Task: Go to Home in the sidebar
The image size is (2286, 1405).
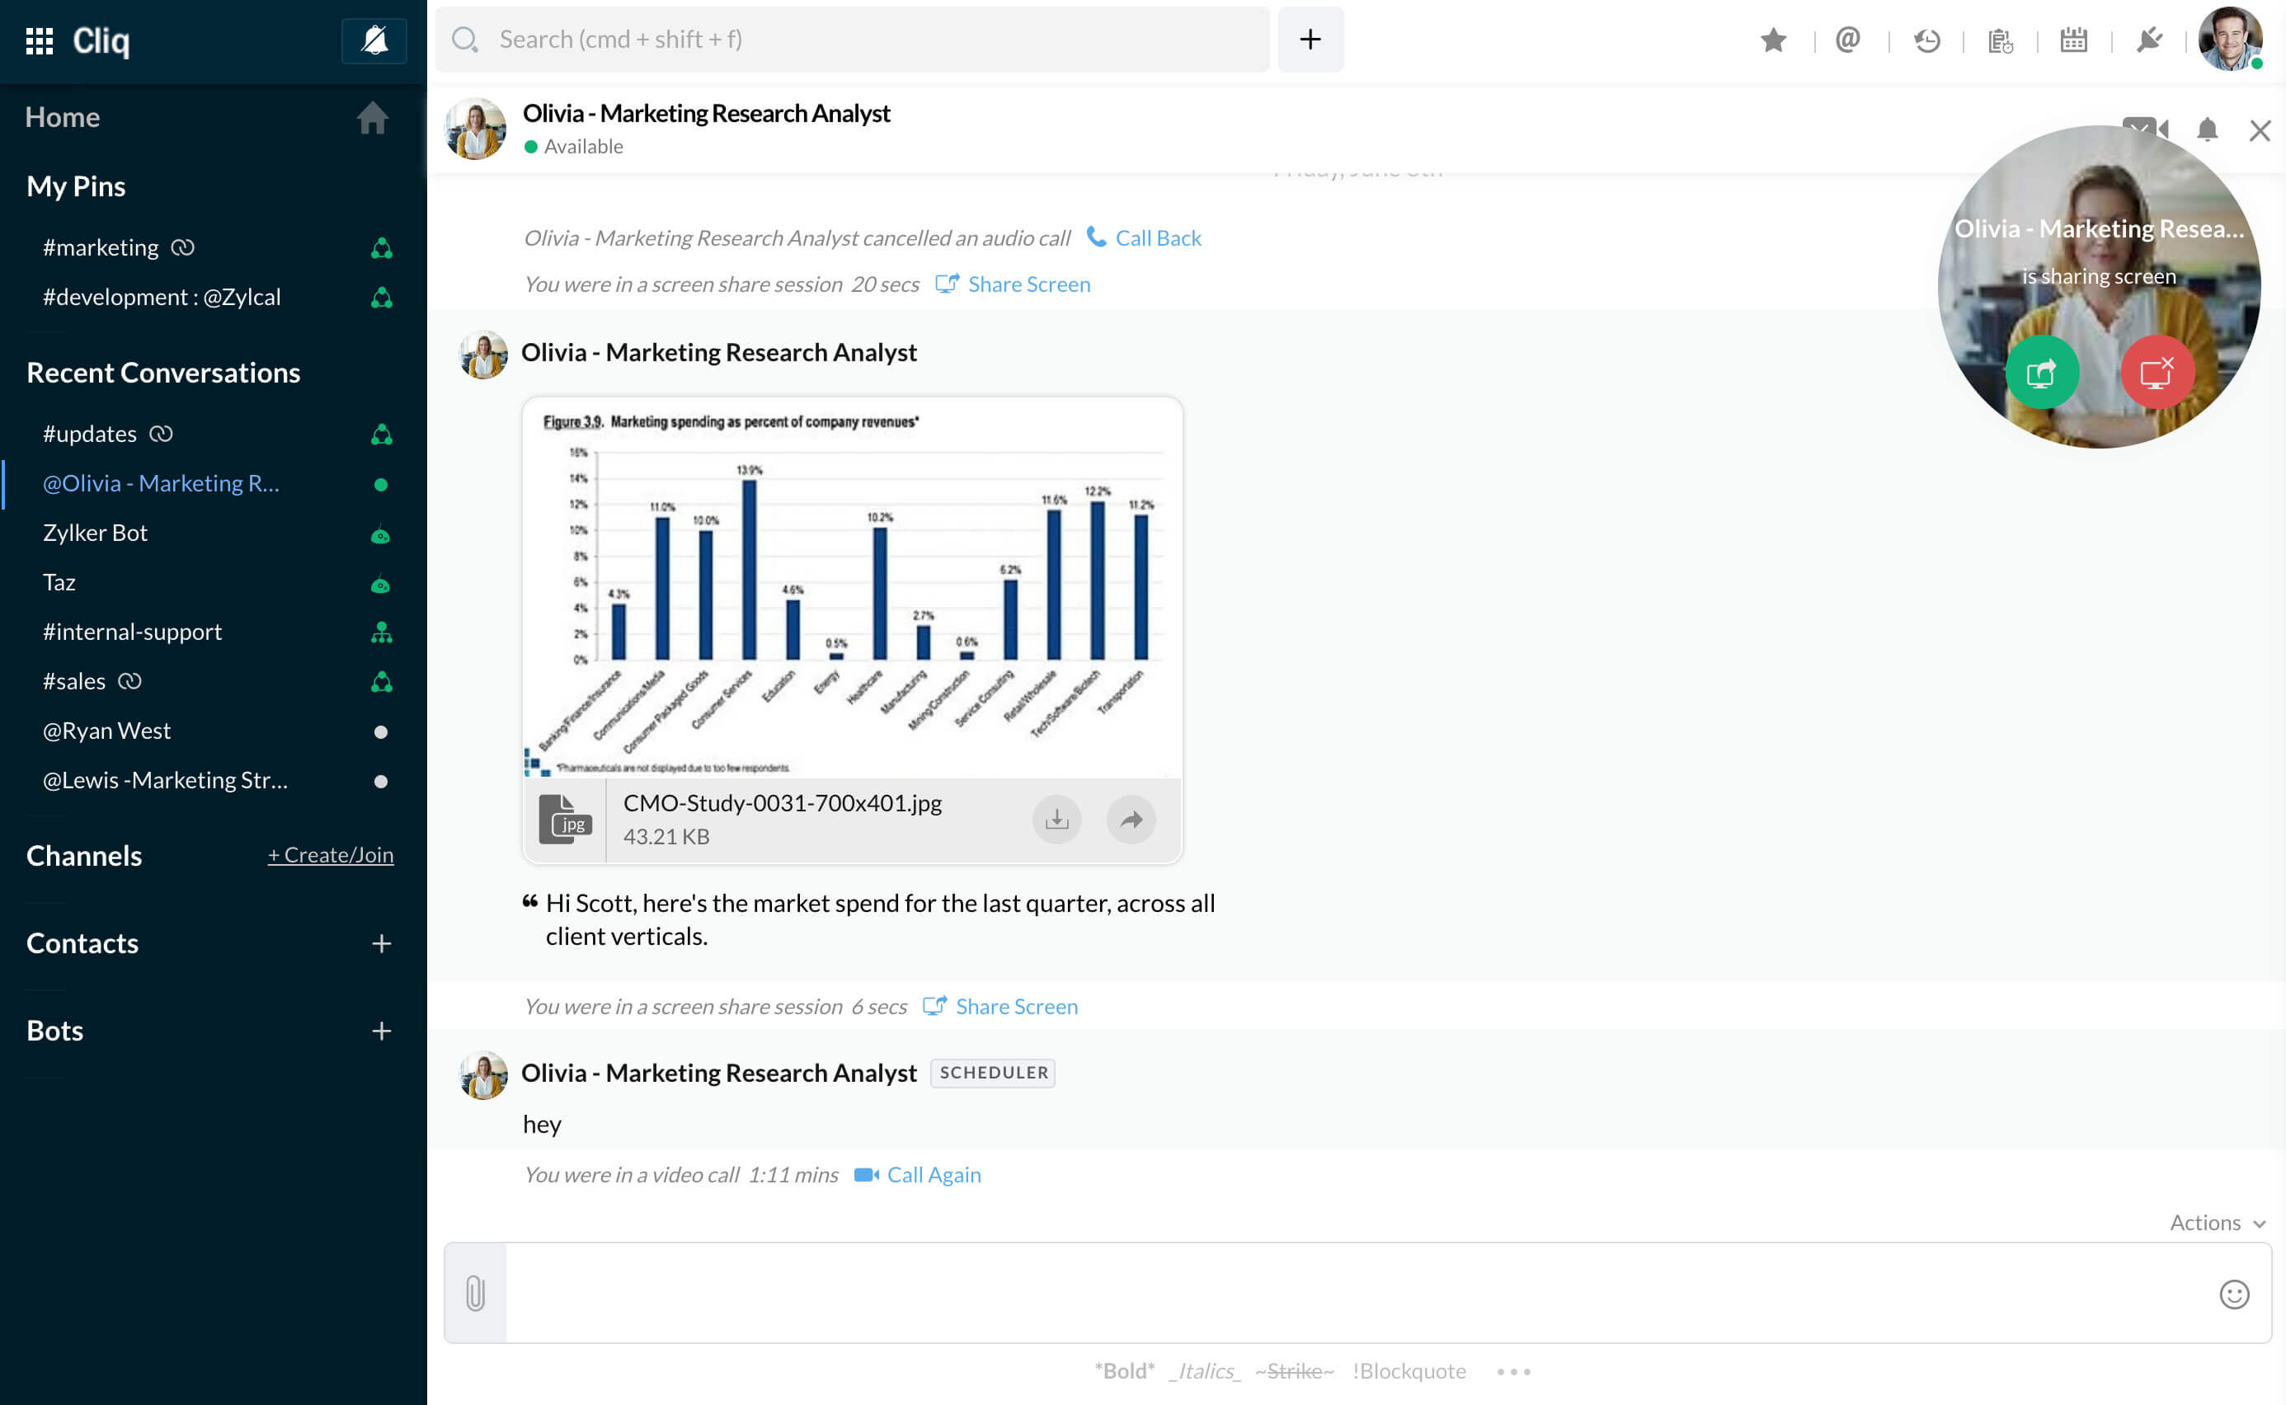Action: click(62, 117)
